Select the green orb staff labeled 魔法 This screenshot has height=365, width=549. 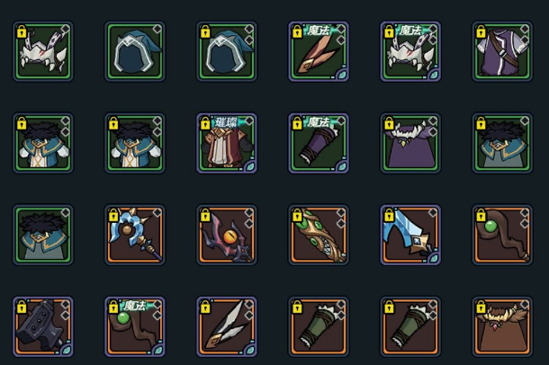click(x=135, y=327)
